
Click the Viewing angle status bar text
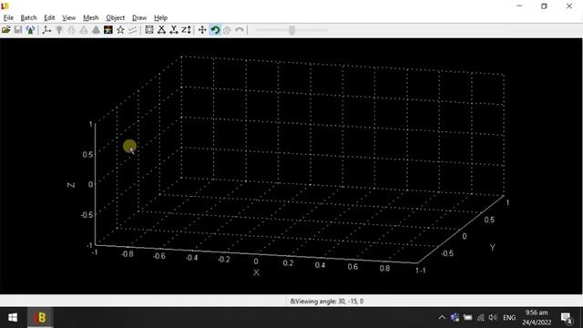[327, 302]
